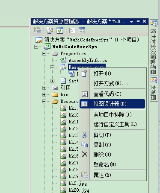
Task: Choose 运行自定义工具(L) from context menu
Action: [113, 124]
